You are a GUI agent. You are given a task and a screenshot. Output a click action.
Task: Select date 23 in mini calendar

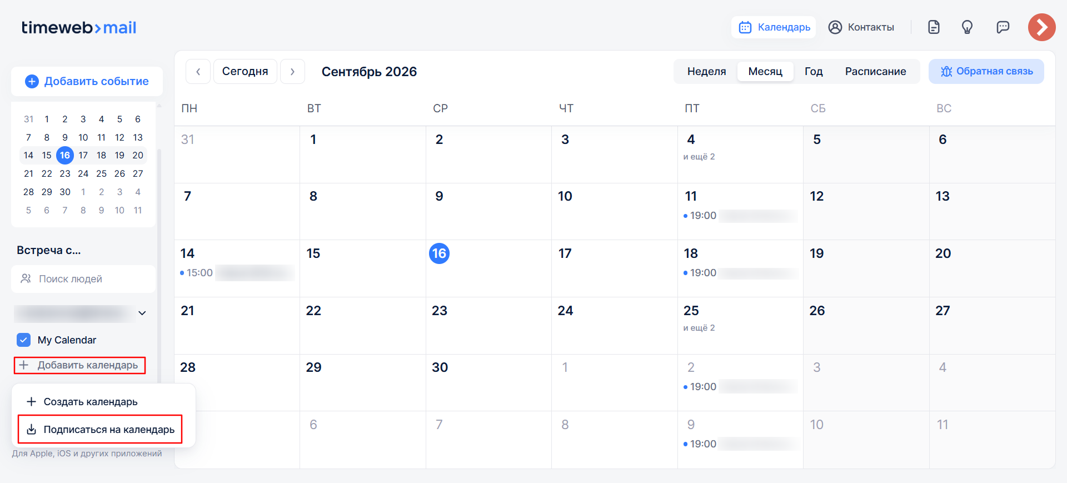pos(65,173)
